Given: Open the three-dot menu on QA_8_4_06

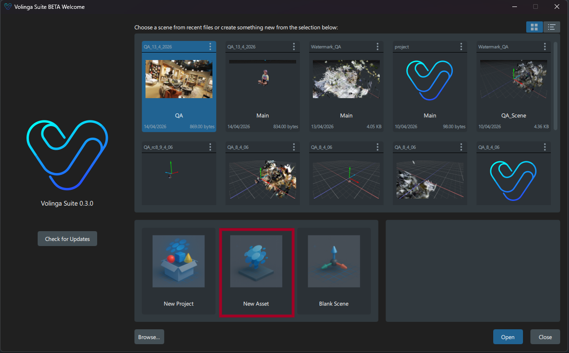Looking at the screenshot, I should click(294, 147).
